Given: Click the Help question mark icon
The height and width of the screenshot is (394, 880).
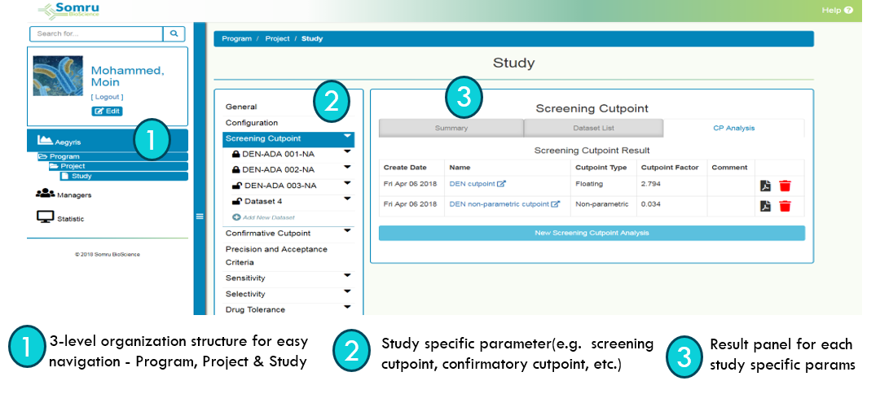Looking at the screenshot, I should pyautogui.click(x=849, y=11).
